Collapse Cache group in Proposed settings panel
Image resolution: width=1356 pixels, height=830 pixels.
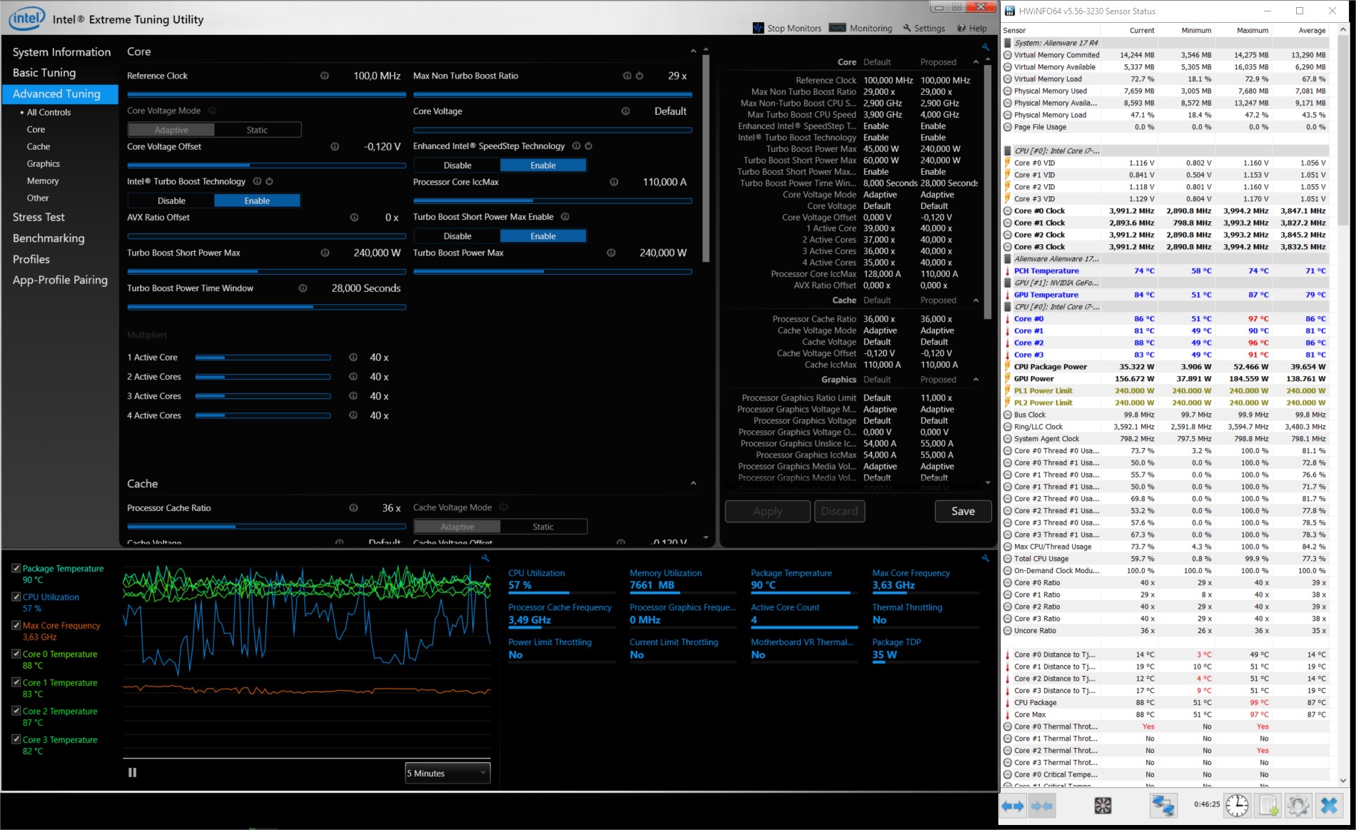pos(976,300)
